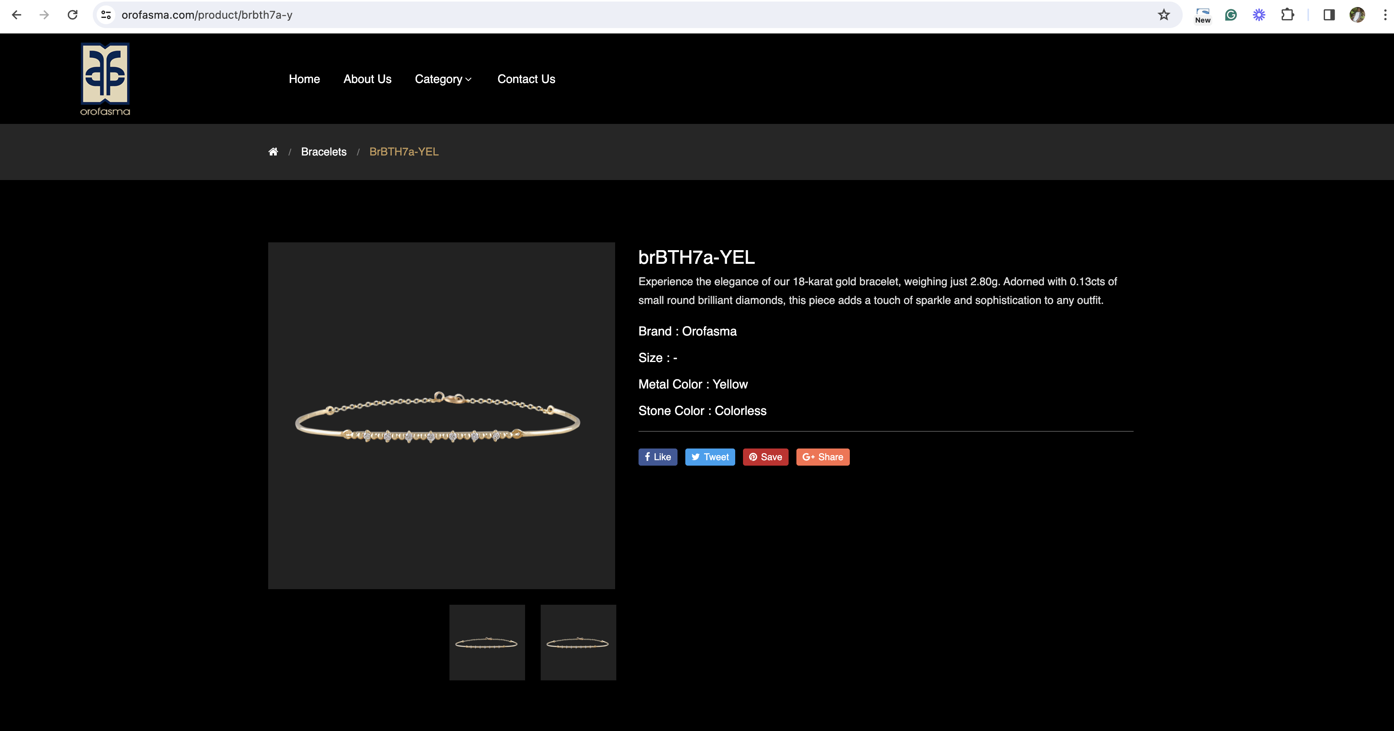Click the Orofasma logo
The image size is (1394, 731).
click(x=105, y=78)
